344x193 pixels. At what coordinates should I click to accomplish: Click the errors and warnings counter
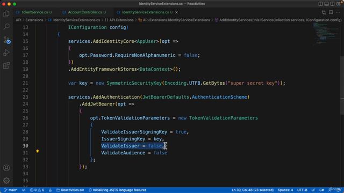(37, 190)
